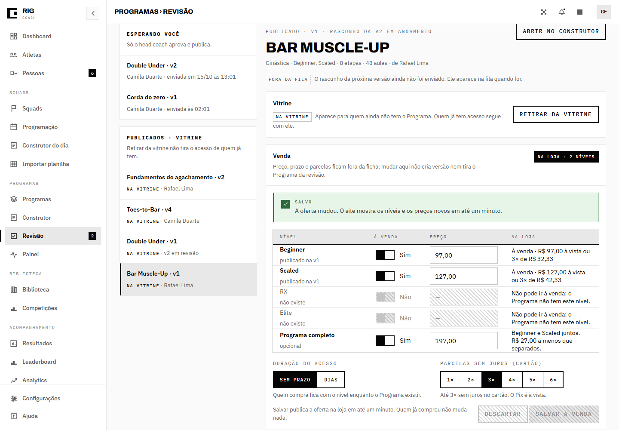Click the Abrir no construtor button

(561, 31)
